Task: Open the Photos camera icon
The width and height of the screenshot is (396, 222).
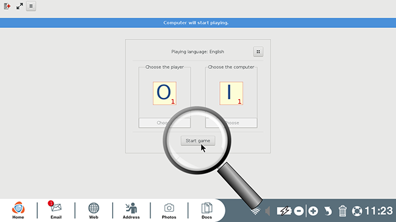Action: pos(169,210)
